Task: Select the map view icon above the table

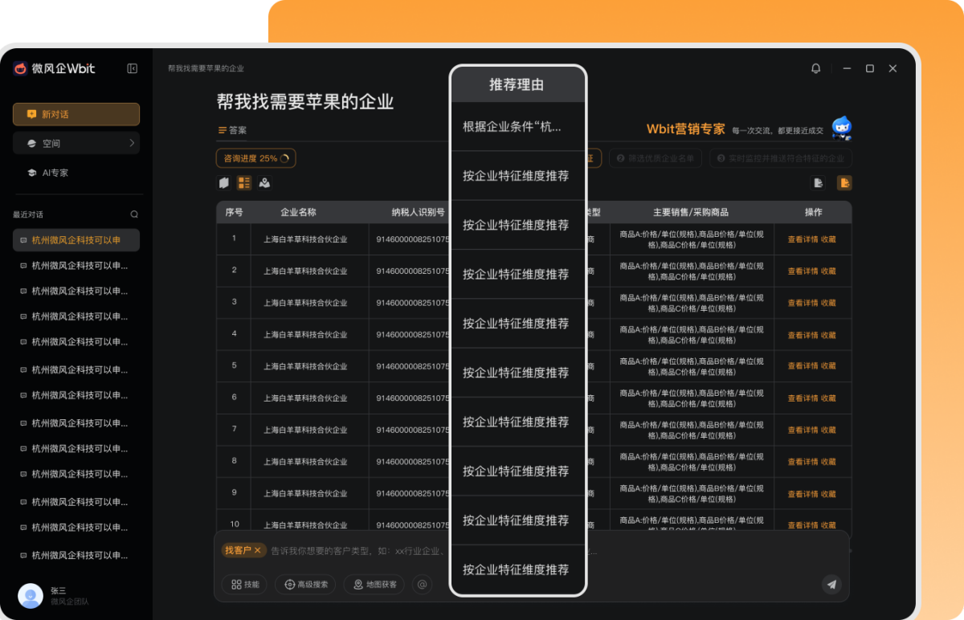Action: point(265,183)
